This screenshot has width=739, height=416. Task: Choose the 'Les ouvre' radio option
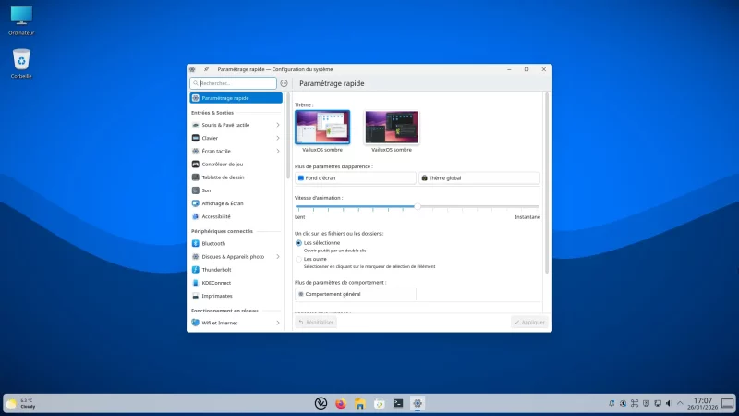tap(298, 259)
